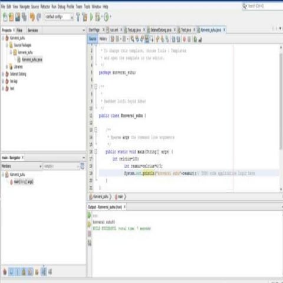The image size is (283, 283).
Task: Click the Search field at top right
Action: coord(262,6)
